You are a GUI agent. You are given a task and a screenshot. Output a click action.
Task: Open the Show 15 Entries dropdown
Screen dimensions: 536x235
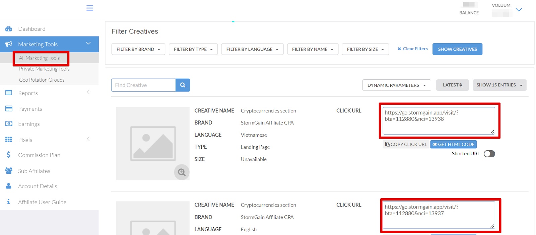point(499,85)
